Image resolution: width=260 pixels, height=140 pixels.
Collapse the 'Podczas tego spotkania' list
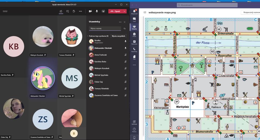(x=88, y=36)
